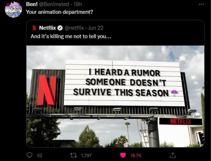Image resolution: width=211 pixels, height=161 pixels.
Task: Open the 19h timestamp link
Action: click(78, 4)
